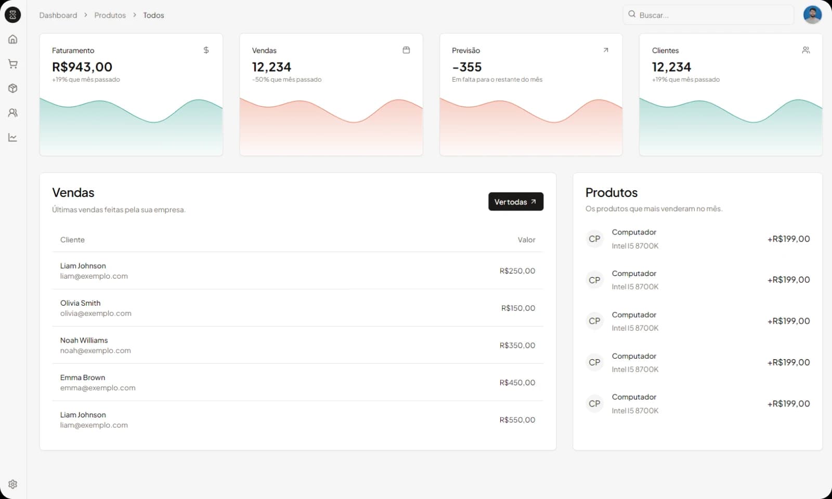Select the Noah Williams row

pos(297,345)
